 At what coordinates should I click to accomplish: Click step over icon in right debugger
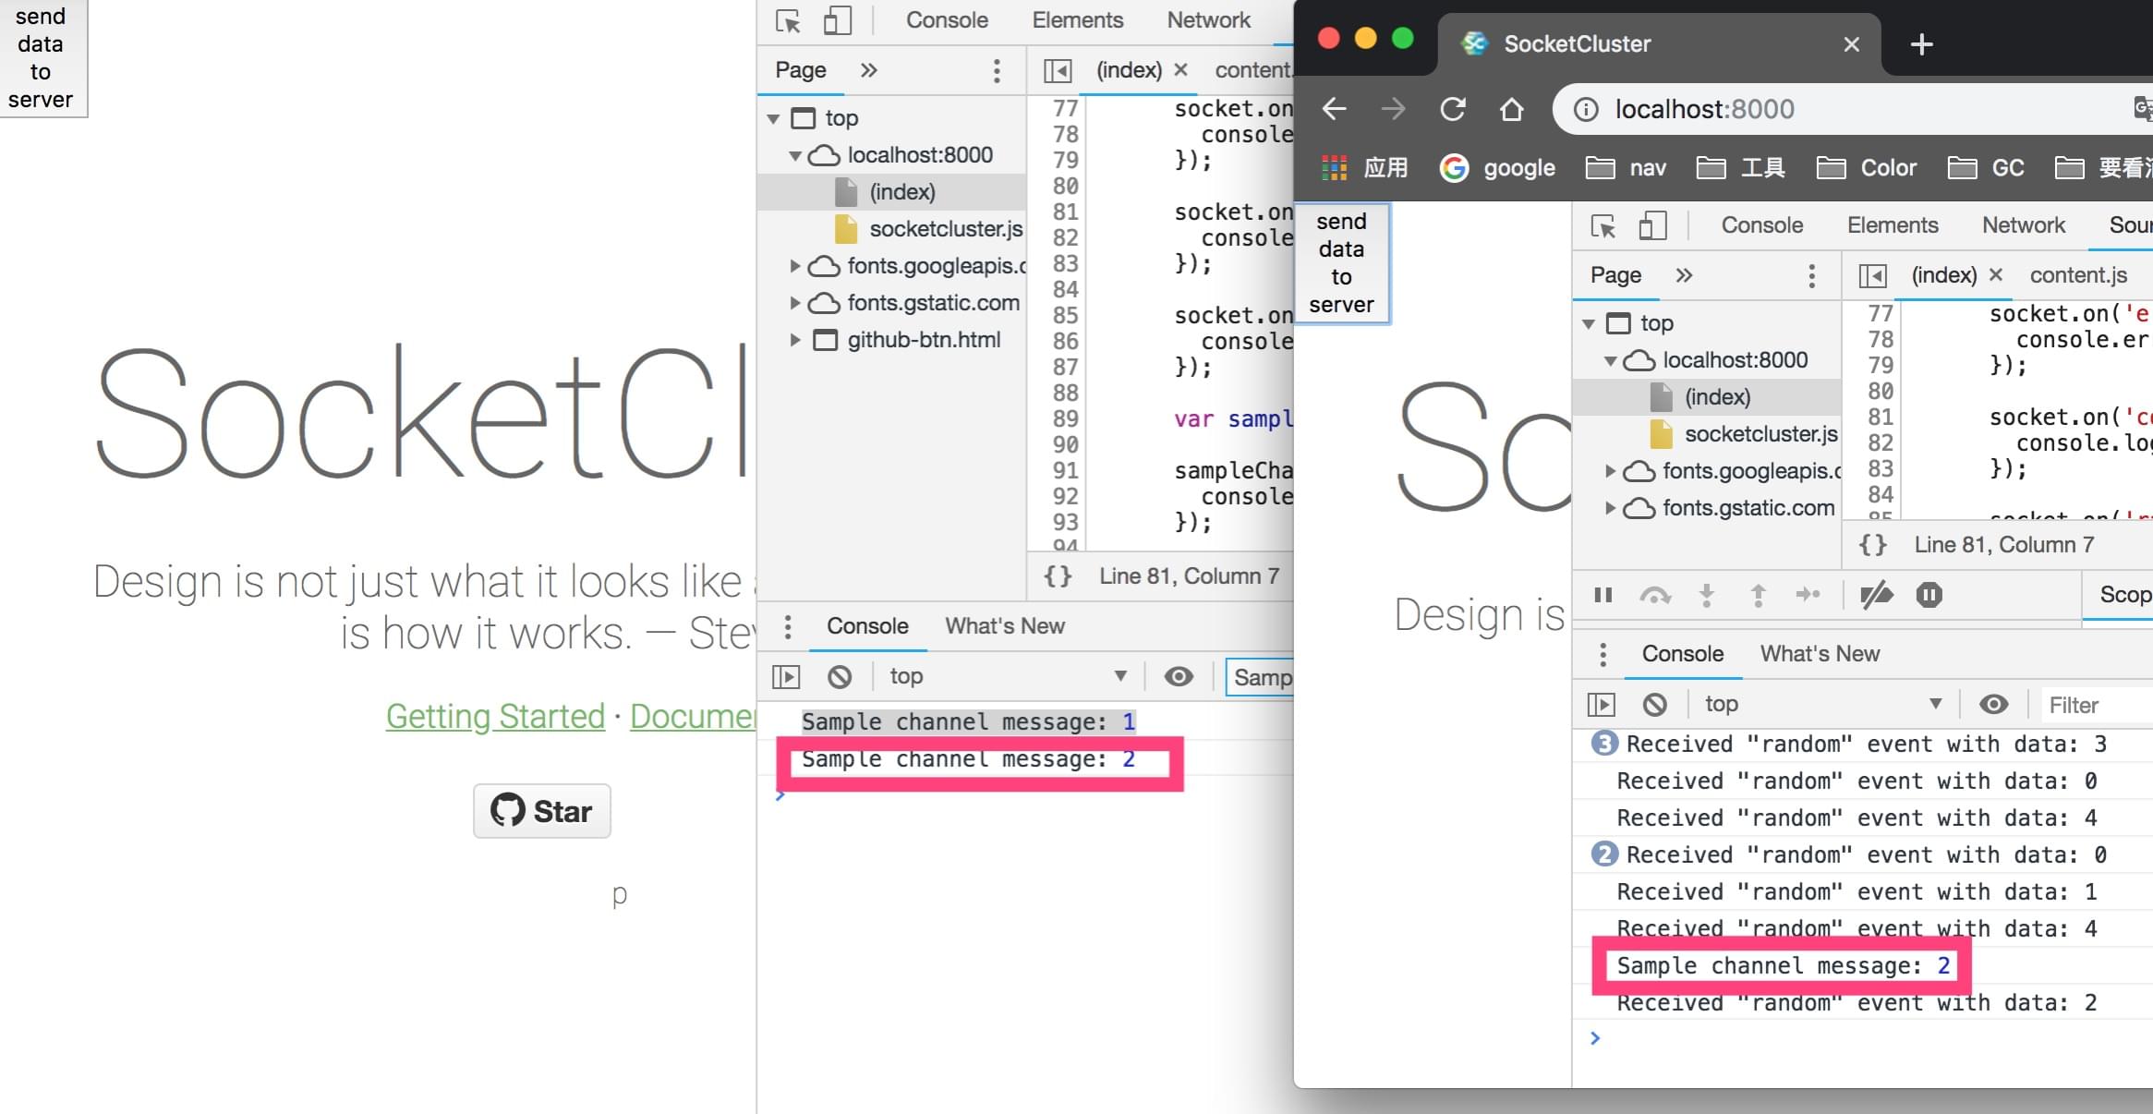pyautogui.click(x=1655, y=596)
